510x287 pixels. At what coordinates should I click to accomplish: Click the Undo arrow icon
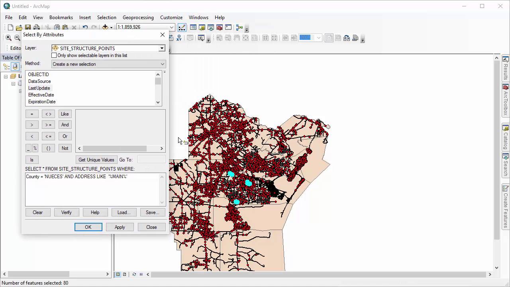(85, 28)
